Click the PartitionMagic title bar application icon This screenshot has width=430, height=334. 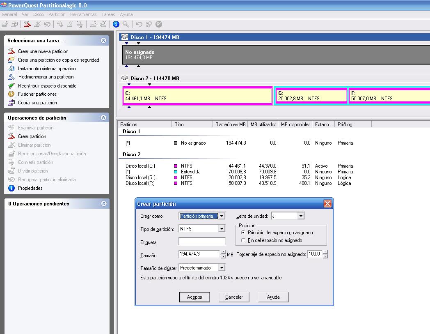click(4, 5)
